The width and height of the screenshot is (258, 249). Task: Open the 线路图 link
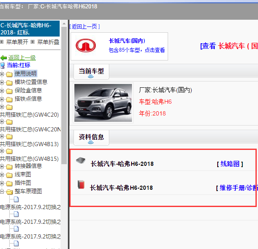[x=230, y=164]
